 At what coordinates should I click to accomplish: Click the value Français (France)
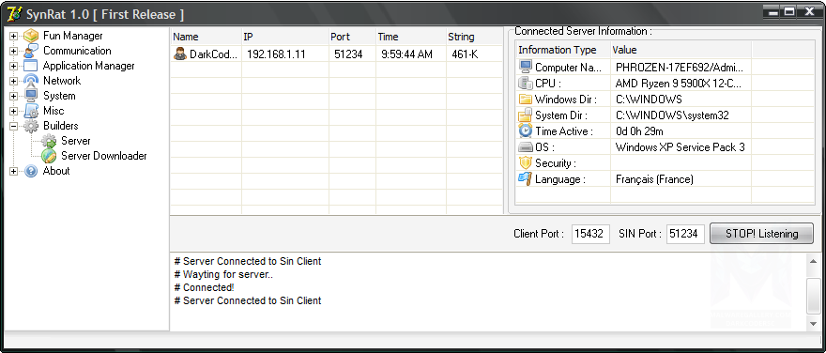click(x=654, y=179)
